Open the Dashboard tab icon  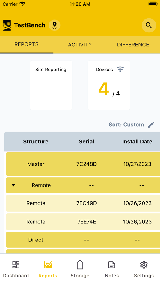[x=16, y=265]
